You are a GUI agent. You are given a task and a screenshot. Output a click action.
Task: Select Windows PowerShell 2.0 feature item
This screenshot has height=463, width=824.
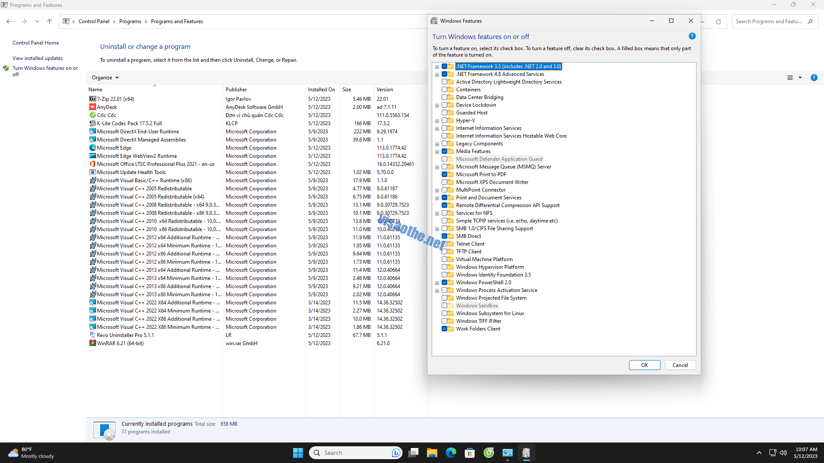(483, 282)
